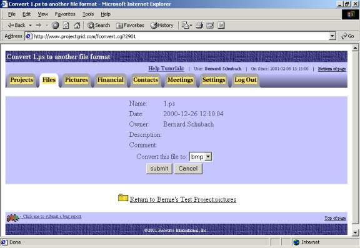Image resolution: width=360 pixels, height=248 pixels.
Task: Switch to the Projects tab
Action: click(22, 80)
